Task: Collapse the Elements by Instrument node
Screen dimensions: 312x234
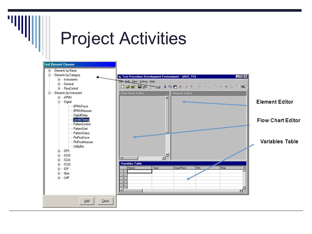Action: point(49,93)
